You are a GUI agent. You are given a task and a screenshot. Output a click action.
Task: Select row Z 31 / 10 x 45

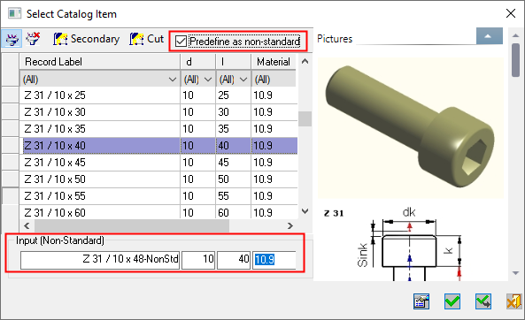pyautogui.click(x=158, y=163)
